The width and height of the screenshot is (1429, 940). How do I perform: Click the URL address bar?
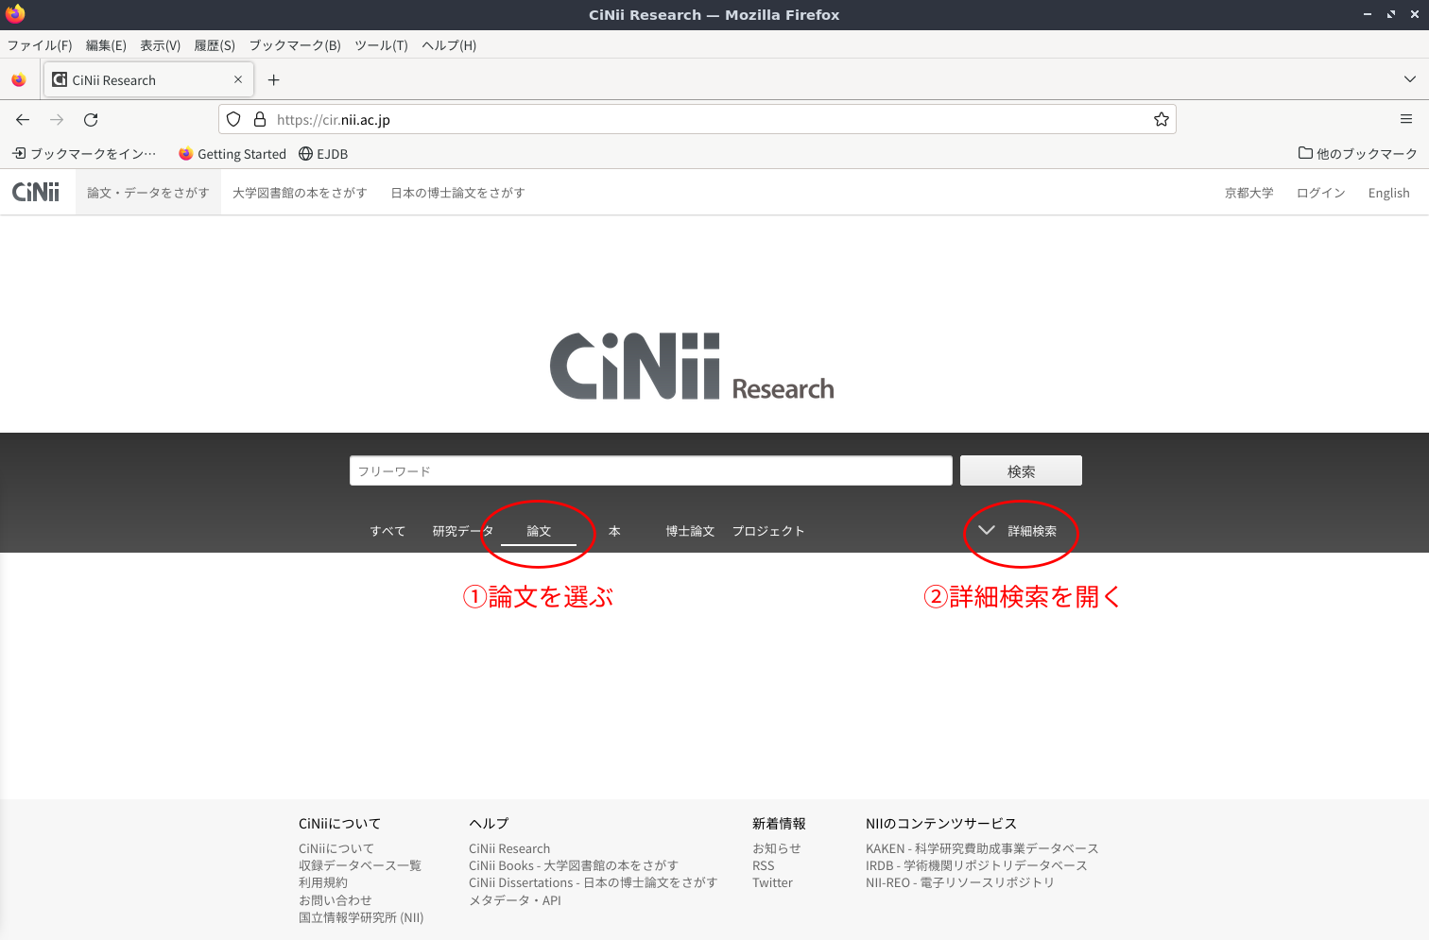[x=697, y=120]
